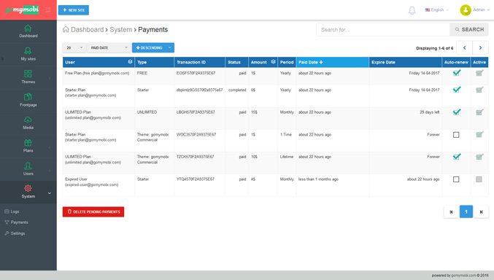Toggle the hamburger menu icon beside logo

[48, 10]
